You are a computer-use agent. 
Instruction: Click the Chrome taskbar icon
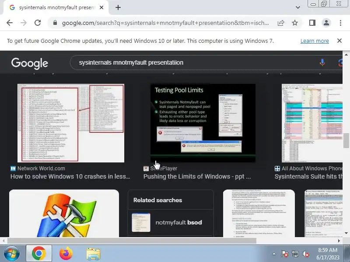tap(39, 254)
